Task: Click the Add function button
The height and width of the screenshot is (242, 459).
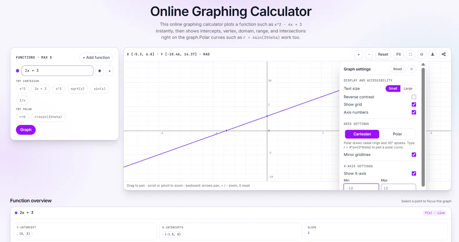Action: point(96,58)
